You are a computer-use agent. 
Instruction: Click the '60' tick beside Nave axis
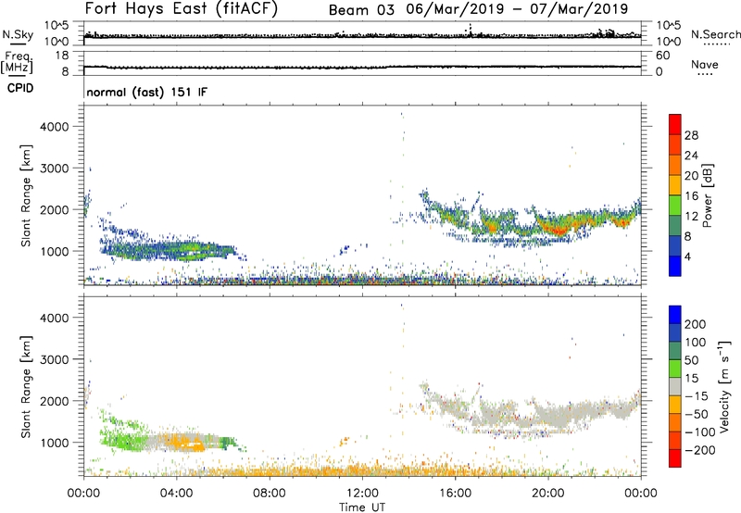[x=662, y=56]
